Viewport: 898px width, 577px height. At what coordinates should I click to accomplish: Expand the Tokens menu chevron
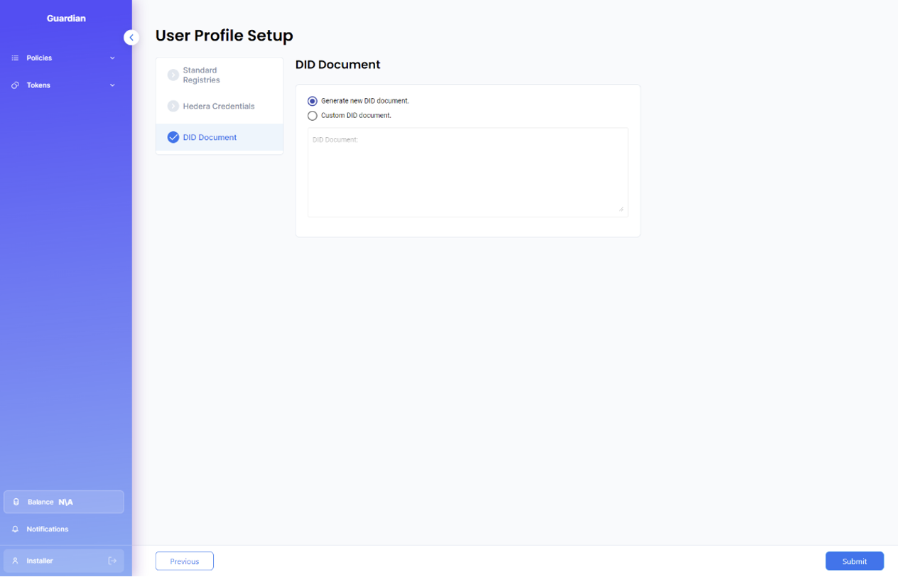coord(112,85)
